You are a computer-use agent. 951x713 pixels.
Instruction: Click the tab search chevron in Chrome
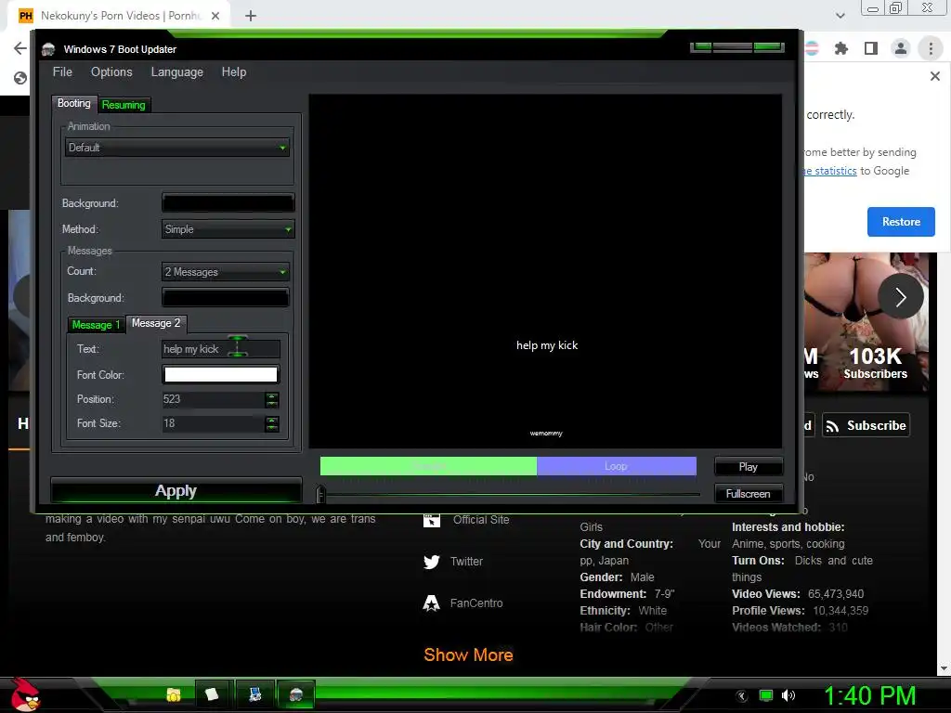pos(840,16)
